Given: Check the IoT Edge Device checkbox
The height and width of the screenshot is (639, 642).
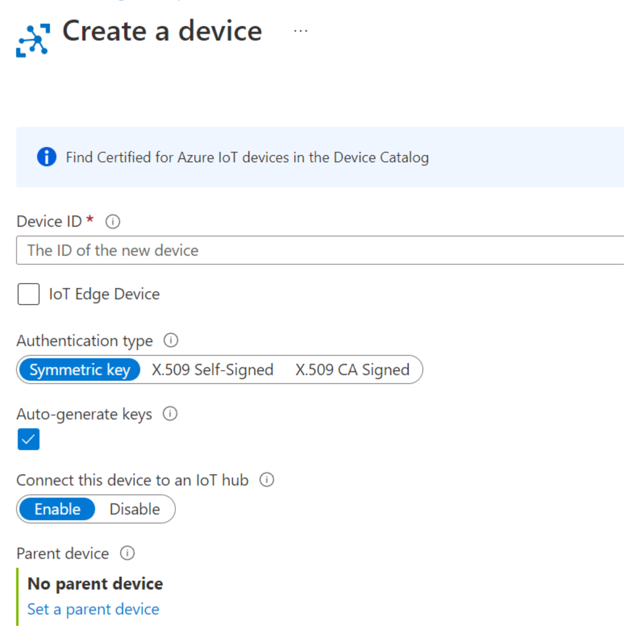Looking at the screenshot, I should (x=28, y=294).
